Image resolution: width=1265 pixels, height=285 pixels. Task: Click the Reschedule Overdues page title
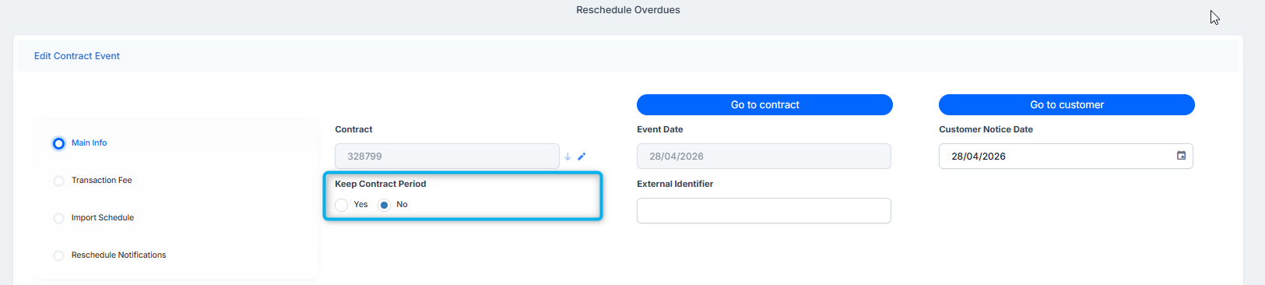628,10
